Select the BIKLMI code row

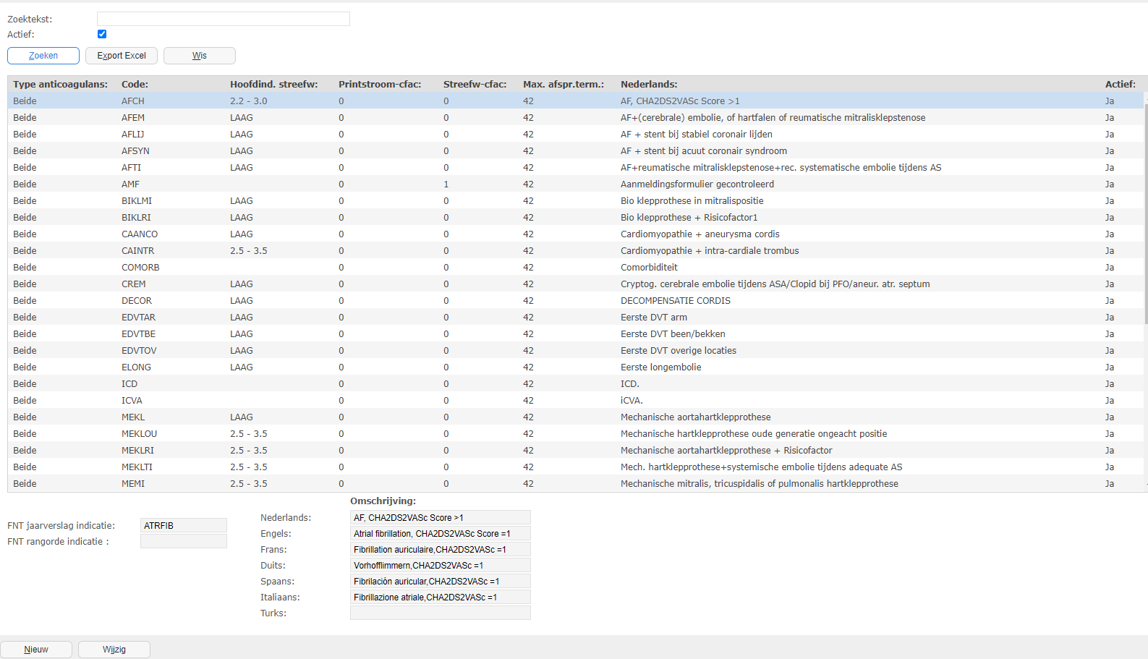(x=576, y=201)
